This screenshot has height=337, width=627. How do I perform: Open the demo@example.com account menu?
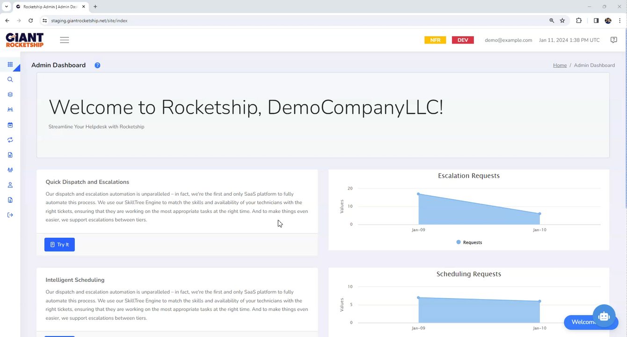pyautogui.click(x=508, y=40)
